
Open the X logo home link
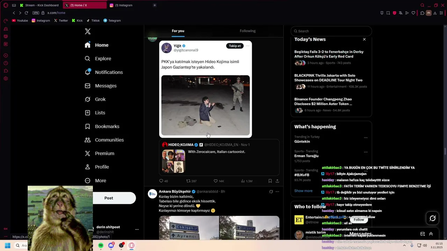(x=88, y=31)
